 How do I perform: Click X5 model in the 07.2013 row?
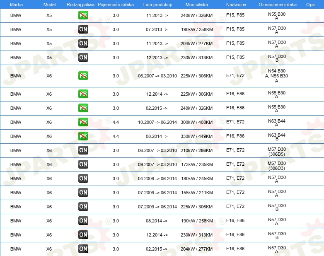point(49,29)
